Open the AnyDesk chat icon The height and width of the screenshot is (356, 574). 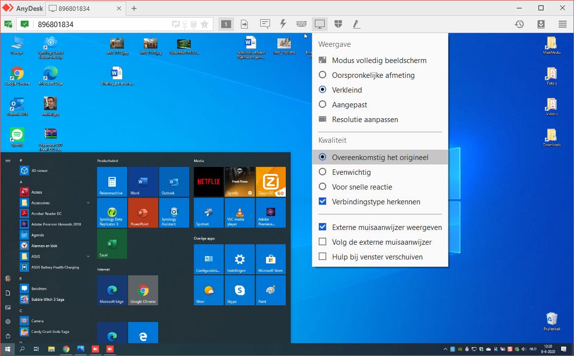[x=265, y=24]
